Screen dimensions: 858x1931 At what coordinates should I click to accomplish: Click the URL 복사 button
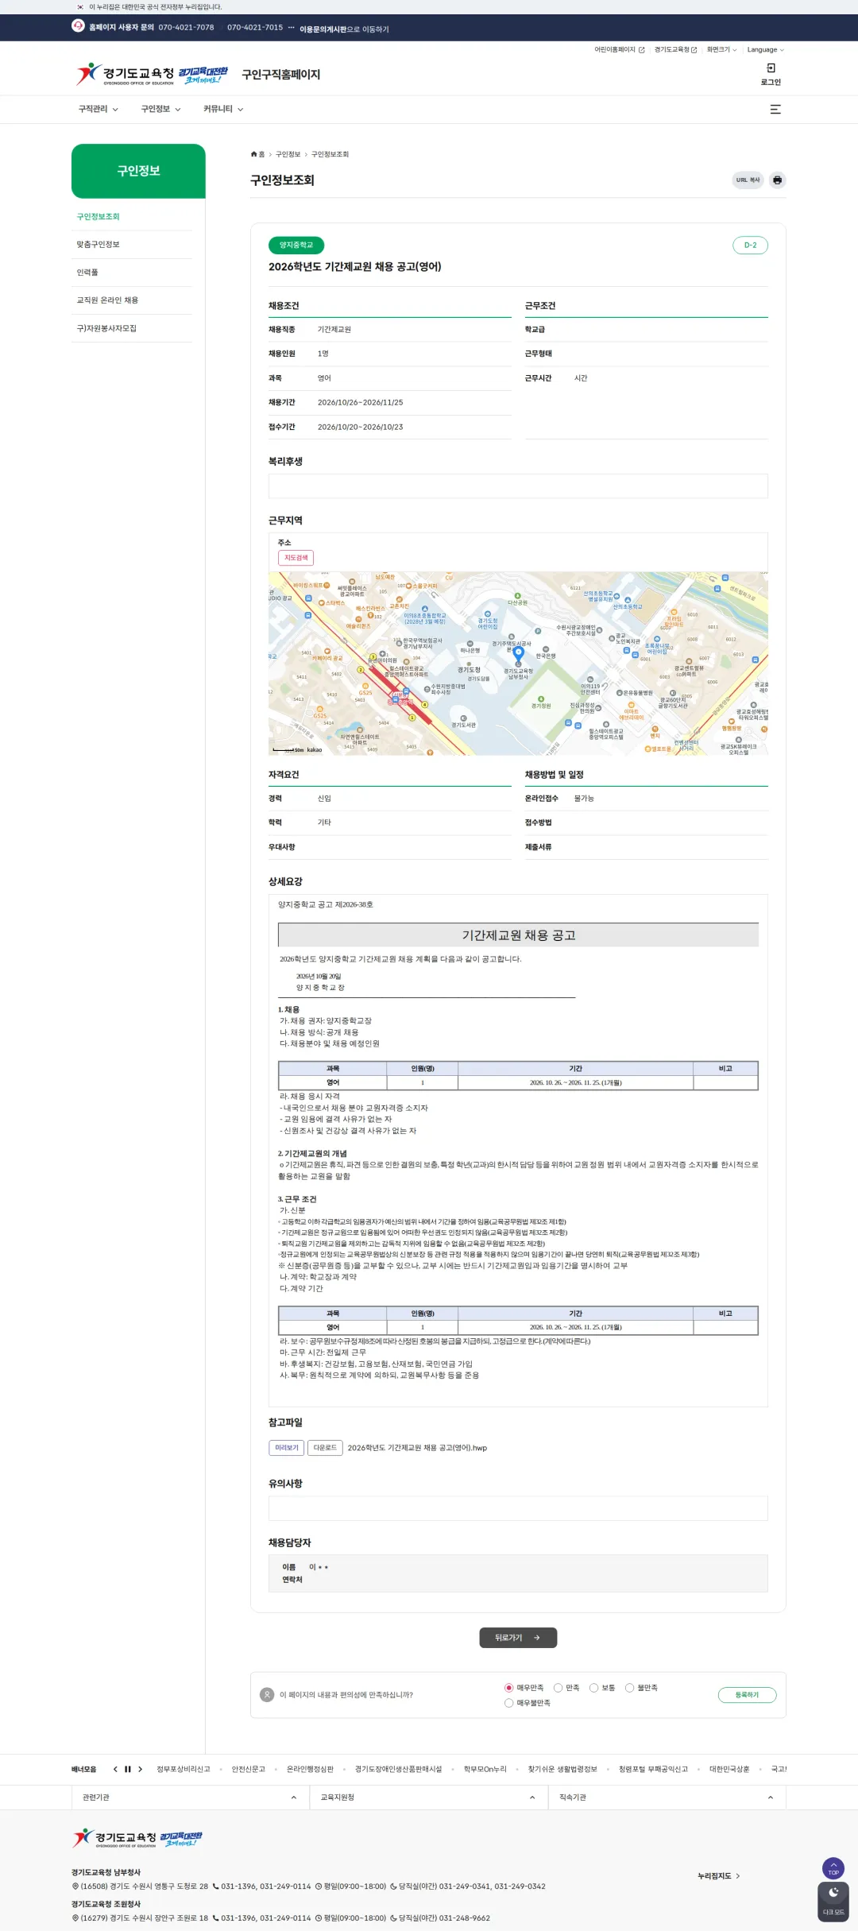coord(748,180)
